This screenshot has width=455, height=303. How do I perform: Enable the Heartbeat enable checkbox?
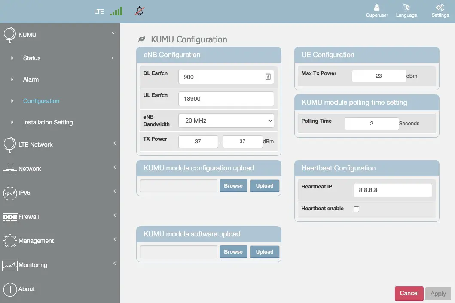pos(356,209)
